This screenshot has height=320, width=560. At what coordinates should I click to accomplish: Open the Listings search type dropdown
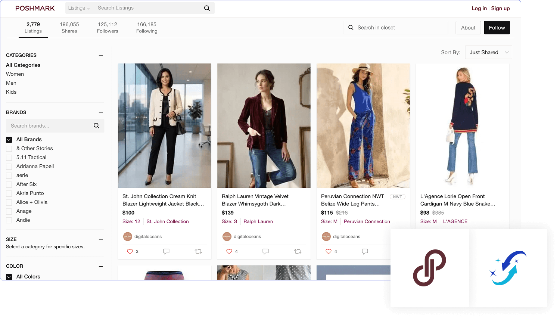click(x=79, y=8)
